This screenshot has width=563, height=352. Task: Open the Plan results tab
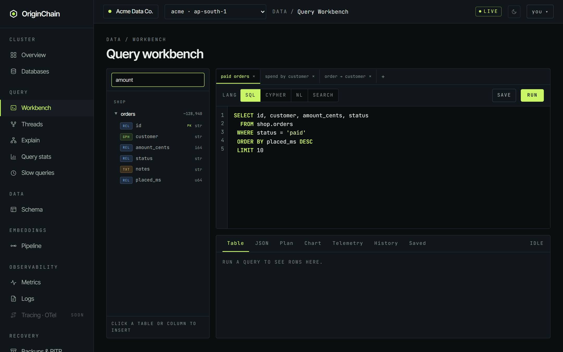pos(286,243)
